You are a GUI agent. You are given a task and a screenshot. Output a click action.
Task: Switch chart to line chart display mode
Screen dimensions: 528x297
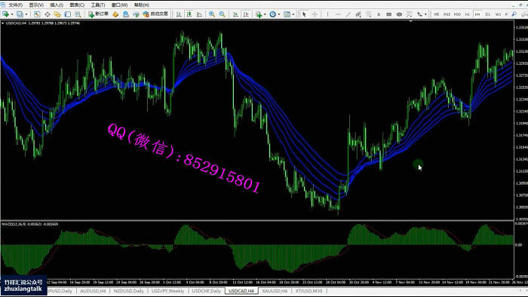(199, 14)
